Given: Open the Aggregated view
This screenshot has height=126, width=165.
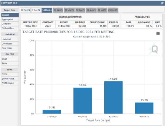Looking at the screenshot, I should 10,19.
